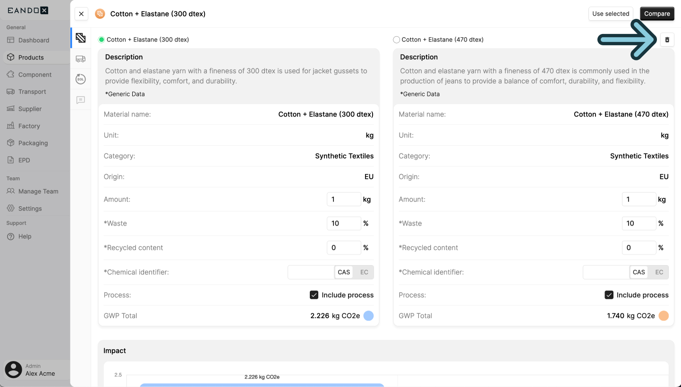This screenshot has height=387, width=681.
Task: Select the EOL end-of-life icon
Action: tap(80, 79)
